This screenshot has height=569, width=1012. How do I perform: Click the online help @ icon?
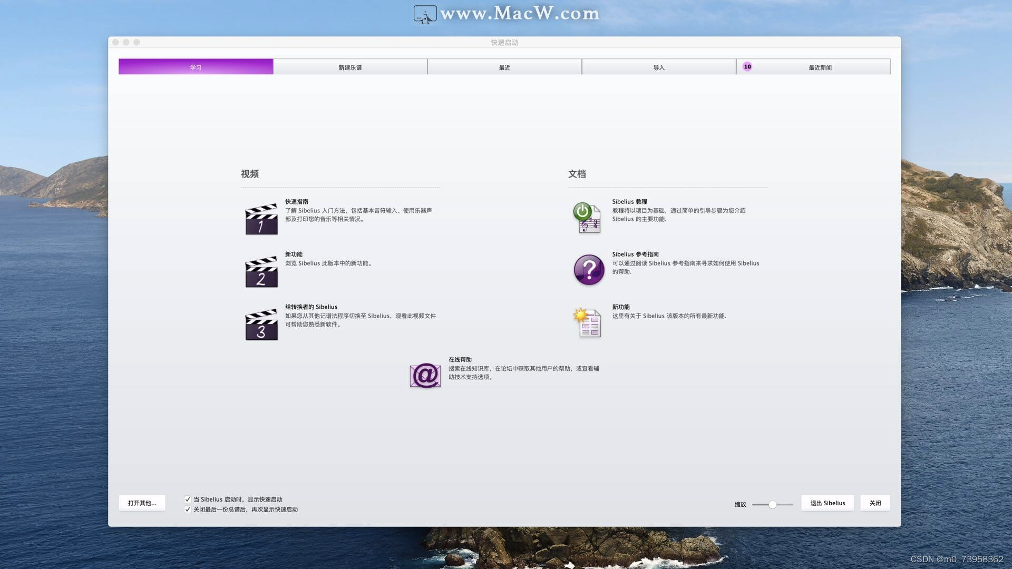pos(425,376)
